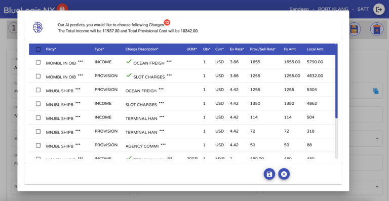Click the green checkmark on SLOT CHARGES row

(129, 75)
